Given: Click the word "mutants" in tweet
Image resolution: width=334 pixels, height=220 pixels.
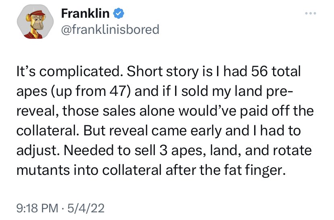Looking at the screenshot, I should [x=43, y=170].
